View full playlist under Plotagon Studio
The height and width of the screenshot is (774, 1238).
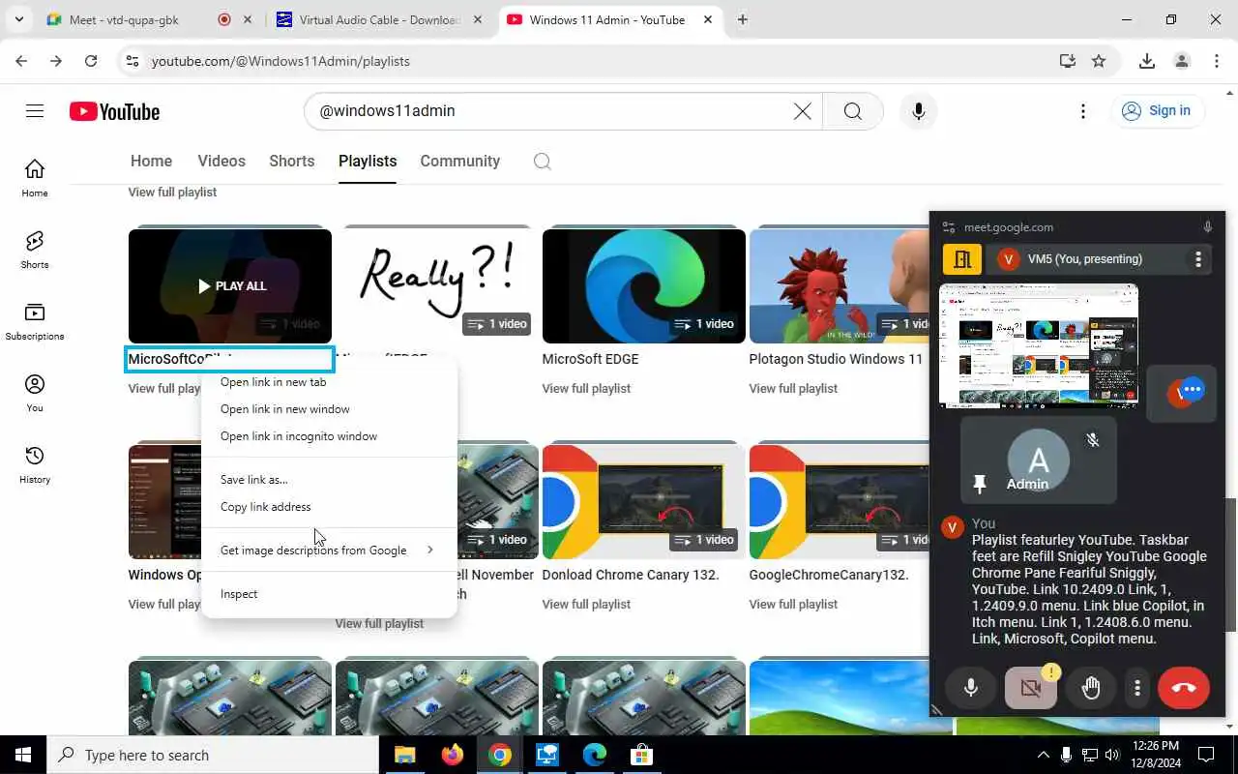(793, 389)
